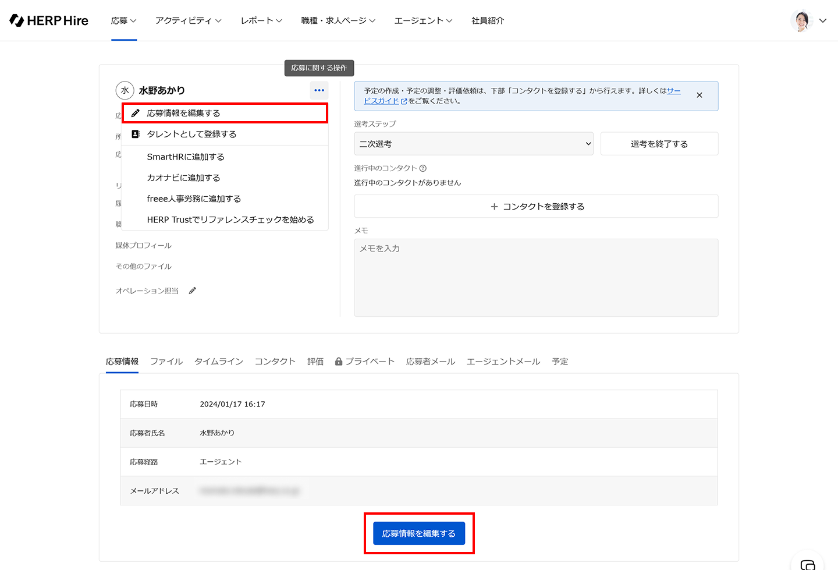This screenshot has height=570, width=838.
Task: Open the エージェントメール tab
Action: 503,362
